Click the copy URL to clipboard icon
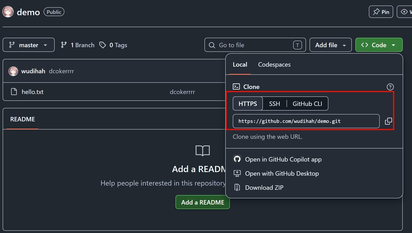The width and height of the screenshot is (412, 233). [388, 121]
